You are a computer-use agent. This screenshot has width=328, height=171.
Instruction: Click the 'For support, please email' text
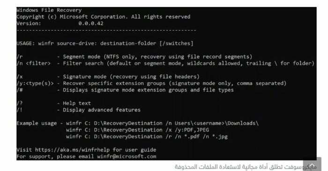[55, 156]
